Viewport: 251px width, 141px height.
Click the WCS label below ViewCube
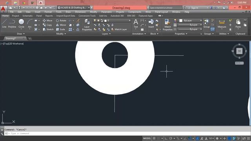click(239, 63)
